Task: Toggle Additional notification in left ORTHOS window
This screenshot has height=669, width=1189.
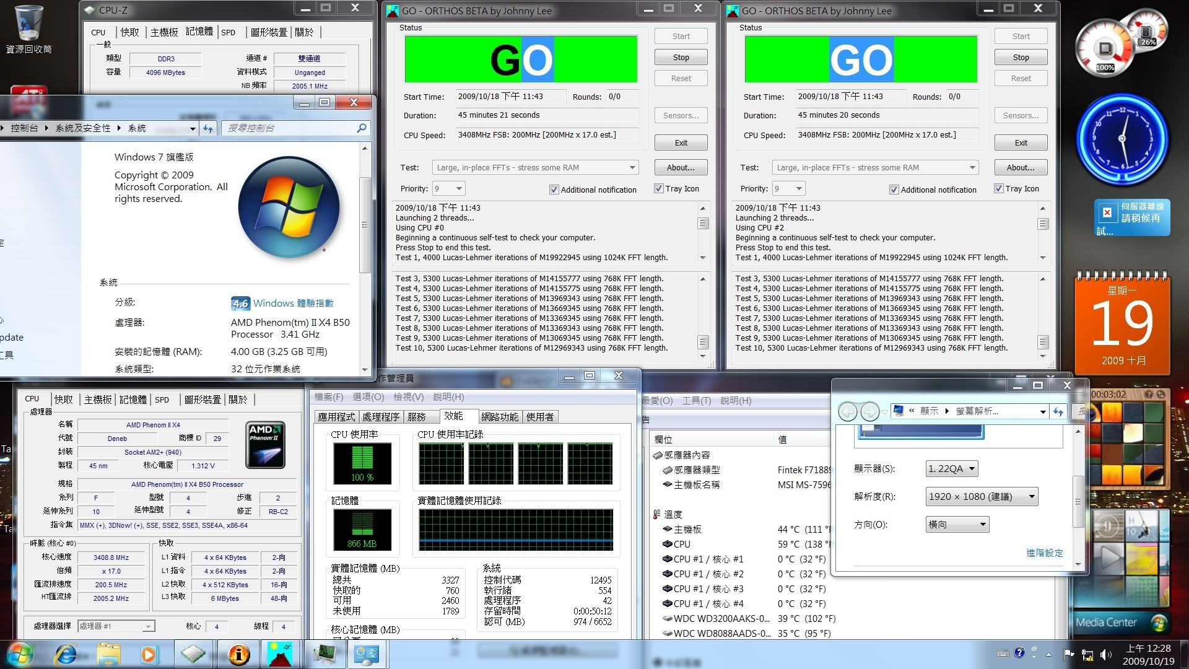Action: [554, 190]
